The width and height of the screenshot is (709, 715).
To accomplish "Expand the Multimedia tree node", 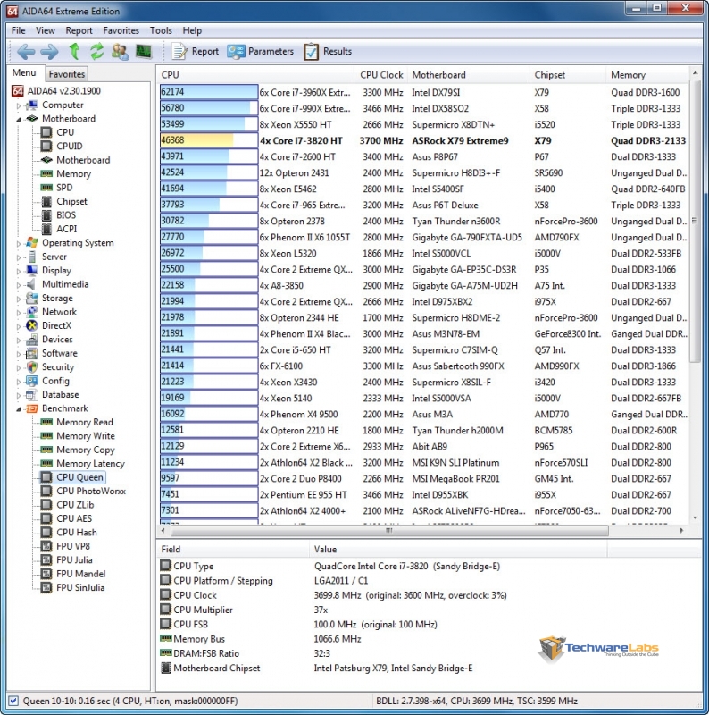I will coord(18,285).
